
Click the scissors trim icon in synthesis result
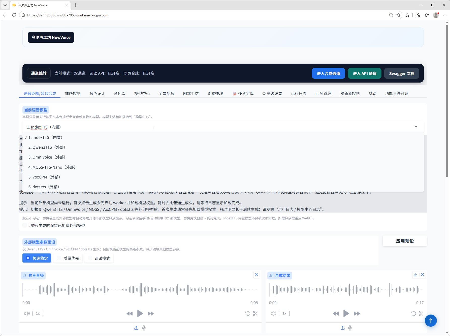point(421,314)
